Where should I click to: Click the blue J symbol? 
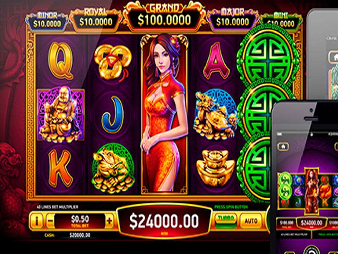[113, 114]
